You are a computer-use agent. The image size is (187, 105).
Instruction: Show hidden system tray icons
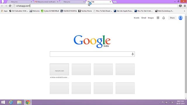(160, 102)
